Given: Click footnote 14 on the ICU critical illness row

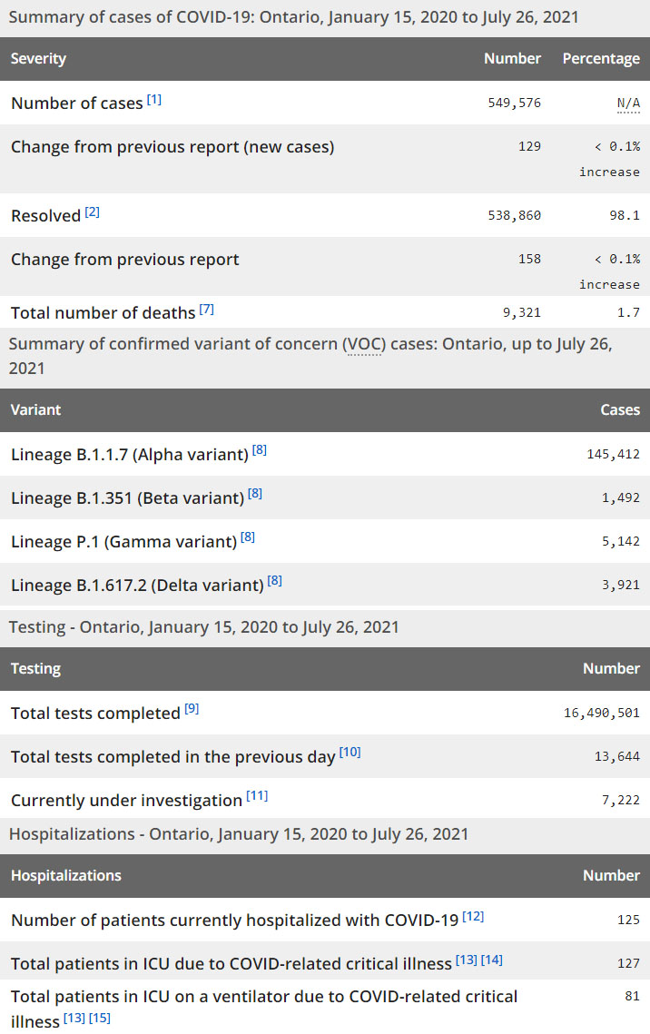Looking at the screenshot, I should click(492, 960).
